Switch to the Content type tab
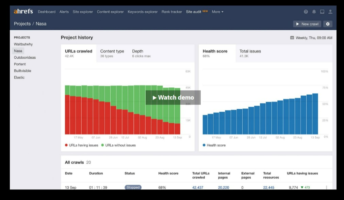344x200 pixels. [x=112, y=53]
